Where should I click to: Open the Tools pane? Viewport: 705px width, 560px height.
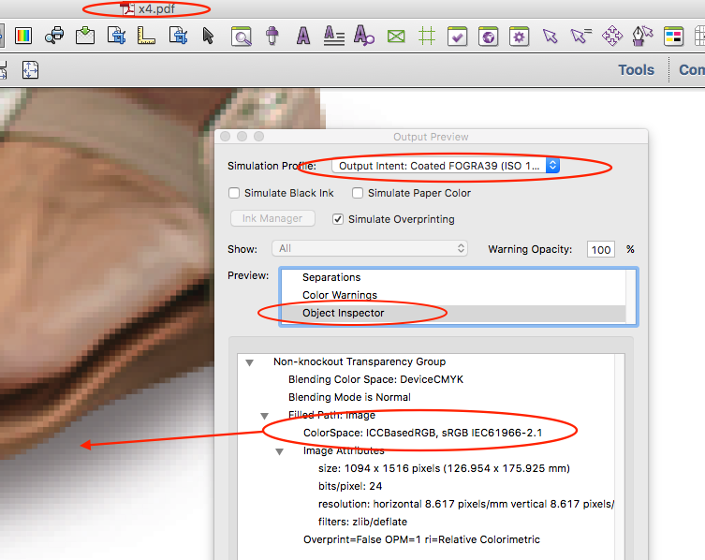click(x=636, y=70)
